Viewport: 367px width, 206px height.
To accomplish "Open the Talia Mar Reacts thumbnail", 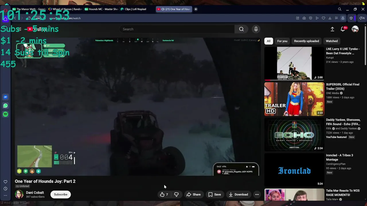I will point(294,195).
